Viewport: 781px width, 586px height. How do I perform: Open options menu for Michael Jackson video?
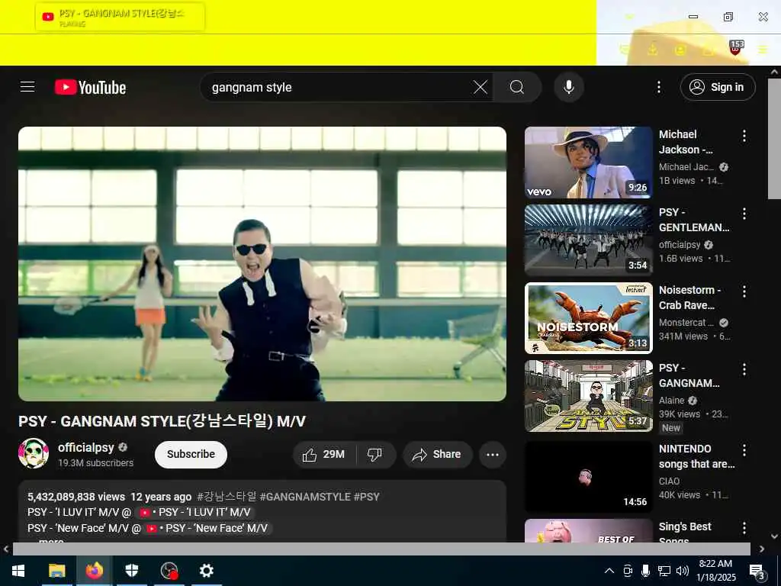pyautogui.click(x=744, y=136)
